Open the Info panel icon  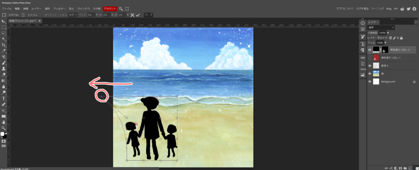(363, 23)
